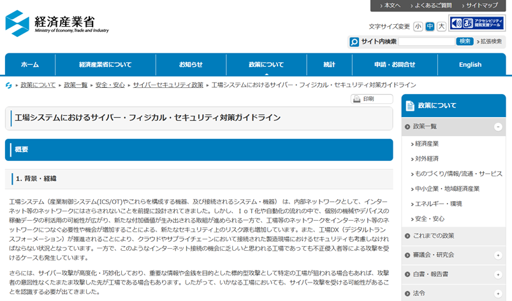Expand the 白書・報告書 sidebar section
This screenshot has width=512, height=301.
click(x=497, y=274)
